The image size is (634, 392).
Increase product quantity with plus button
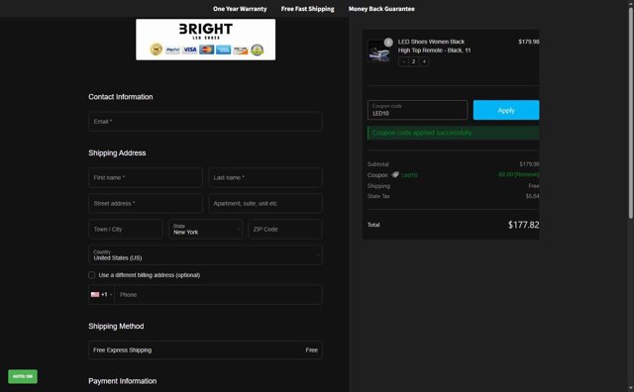point(424,61)
